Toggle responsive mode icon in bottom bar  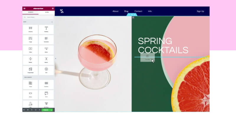36,110
